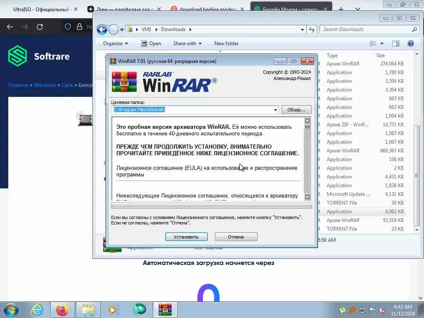The height and width of the screenshot is (318, 424).
Task: Expand arrow after Downloads in breadcrumb
Action: 190,29
